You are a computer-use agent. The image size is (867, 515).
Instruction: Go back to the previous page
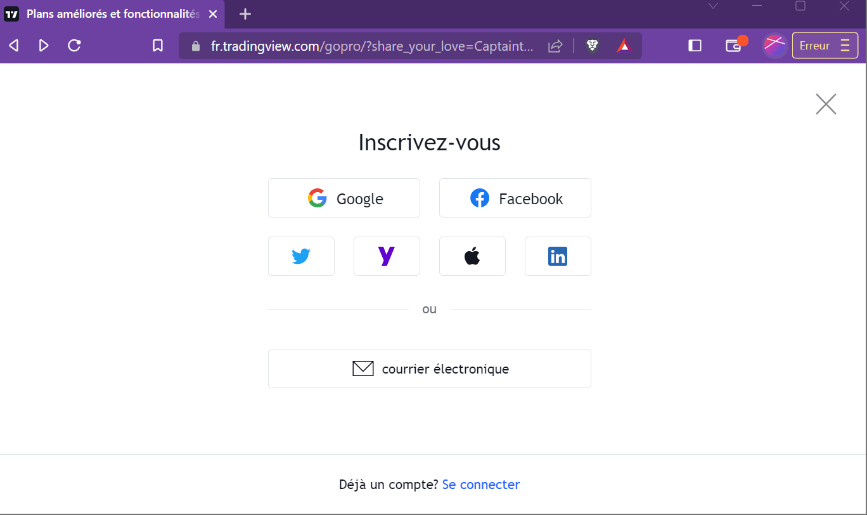coord(13,46)
